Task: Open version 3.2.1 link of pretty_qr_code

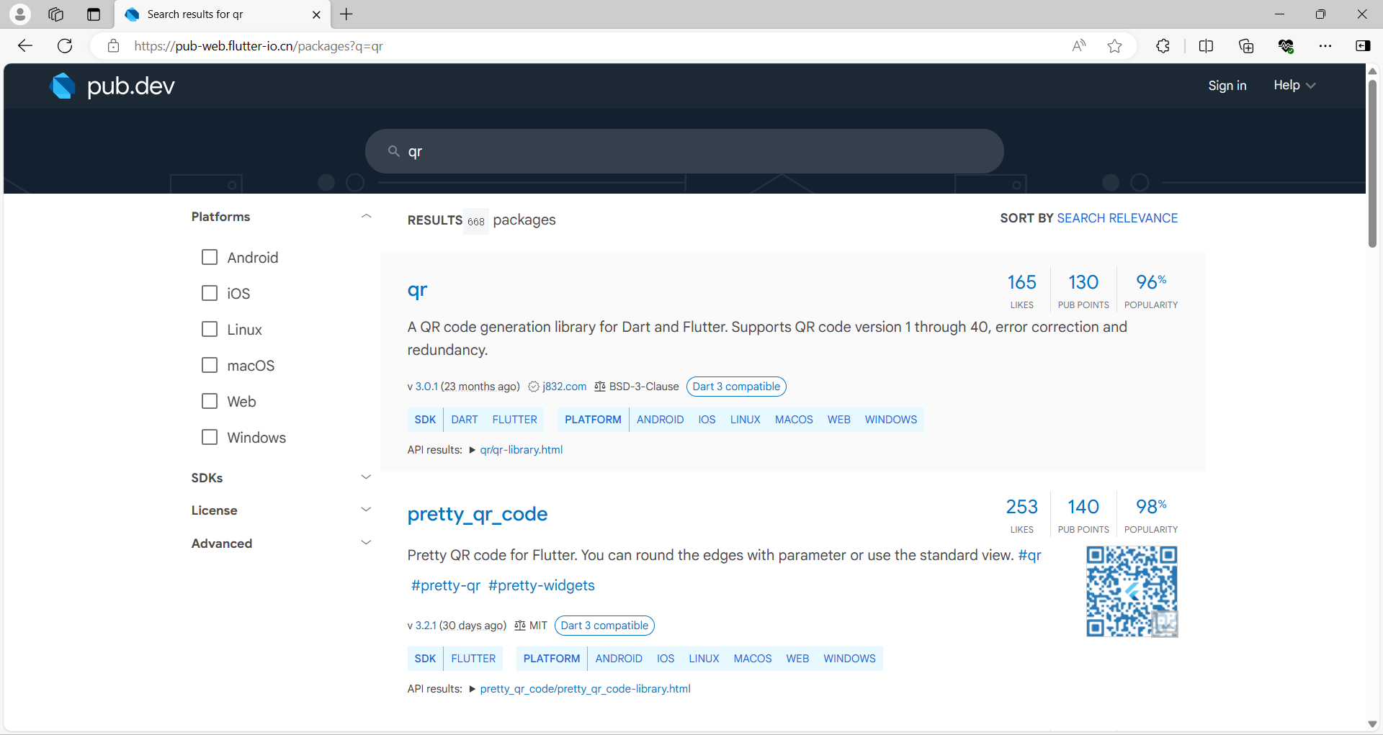Action: (x=426, y=626)
